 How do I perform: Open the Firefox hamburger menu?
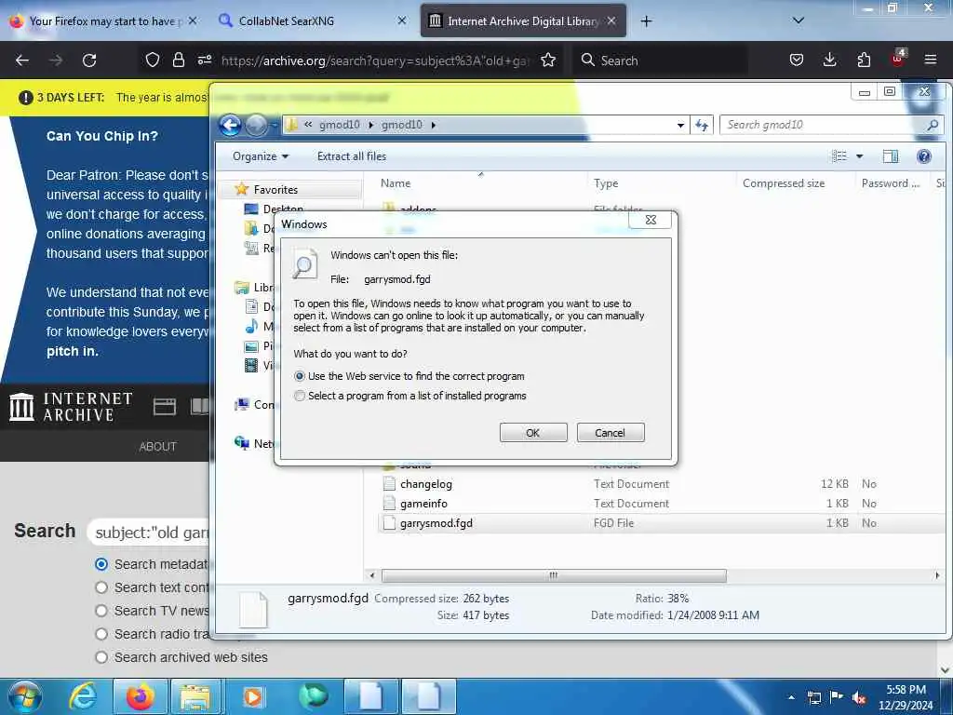pyautogui.click(x=931, y=60)
